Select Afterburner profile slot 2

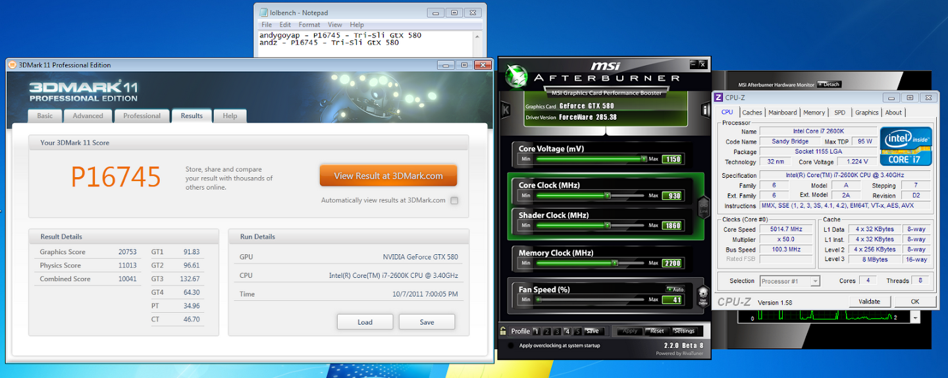point(547,331)
